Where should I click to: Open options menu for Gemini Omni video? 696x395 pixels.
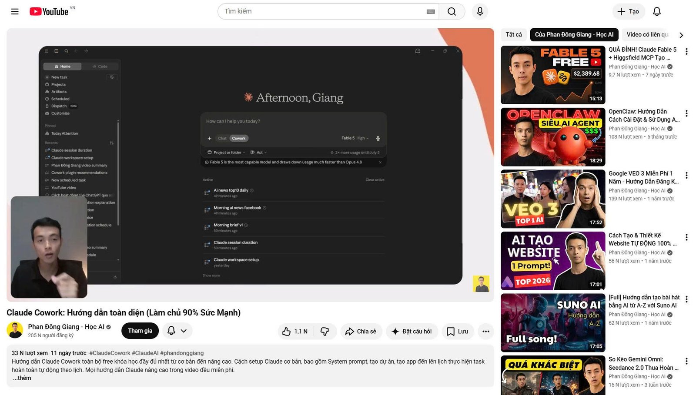[x=686, y=361]
